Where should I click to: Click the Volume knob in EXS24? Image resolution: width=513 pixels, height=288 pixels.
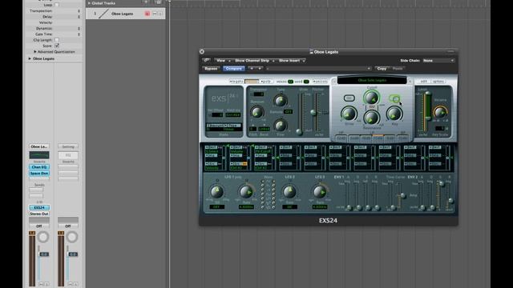click(x=440, y=112)
